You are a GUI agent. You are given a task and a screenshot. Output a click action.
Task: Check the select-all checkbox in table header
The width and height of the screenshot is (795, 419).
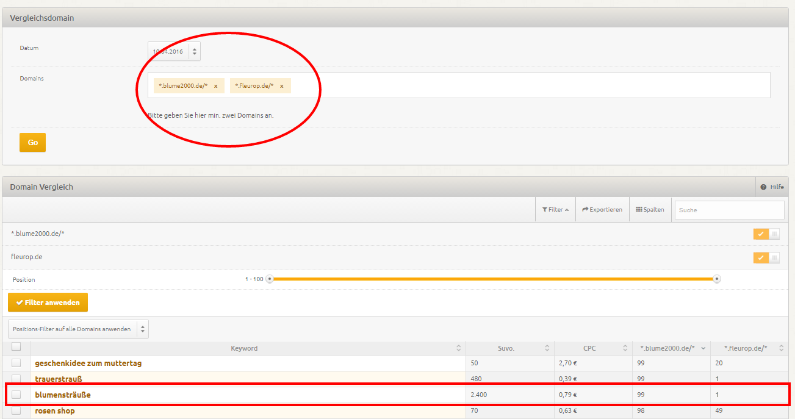(16, 346)
